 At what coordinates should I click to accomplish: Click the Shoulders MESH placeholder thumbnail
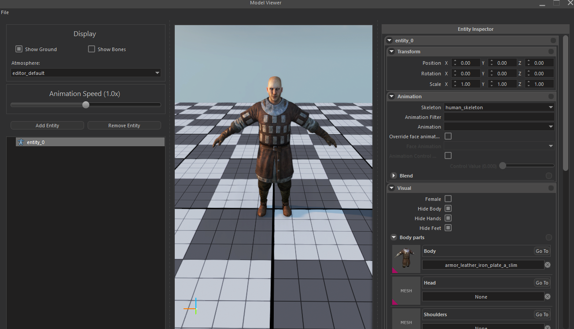point(406,319)
